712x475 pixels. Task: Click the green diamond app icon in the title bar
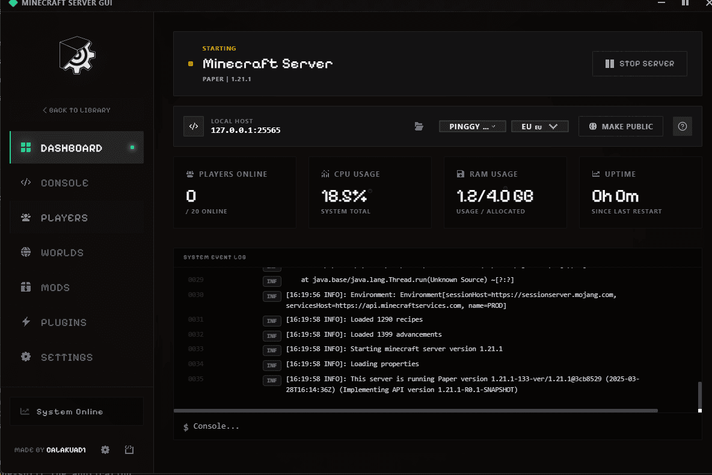coord(13,3)
